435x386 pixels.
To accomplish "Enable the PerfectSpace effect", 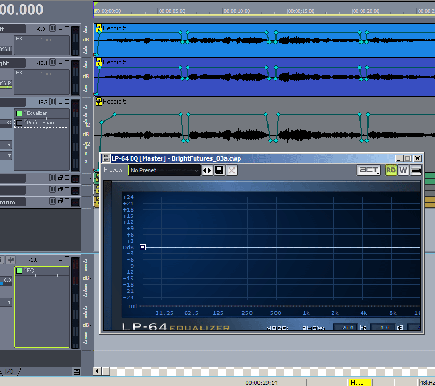I will coord(20,123).
